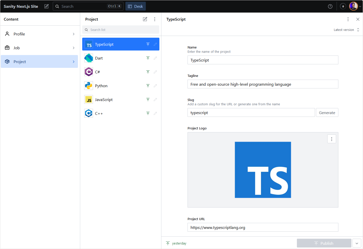
Task: Open publish actions dropdown arrow
Action: click(357, 243)
